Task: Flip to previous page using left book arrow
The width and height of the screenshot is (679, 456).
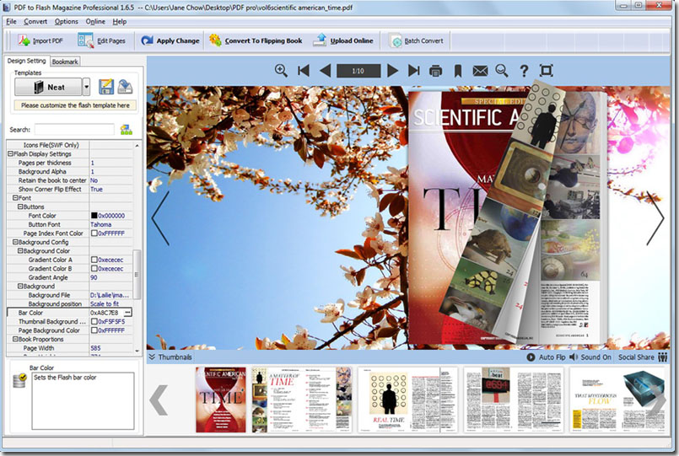Action: tap(160, 218)
